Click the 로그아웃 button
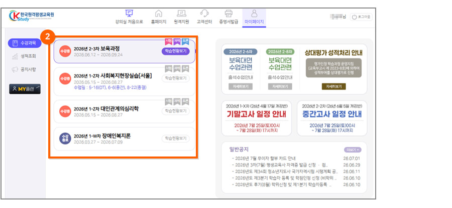Image resolution: width=452 pixels, height=208 pixels. 361,17
